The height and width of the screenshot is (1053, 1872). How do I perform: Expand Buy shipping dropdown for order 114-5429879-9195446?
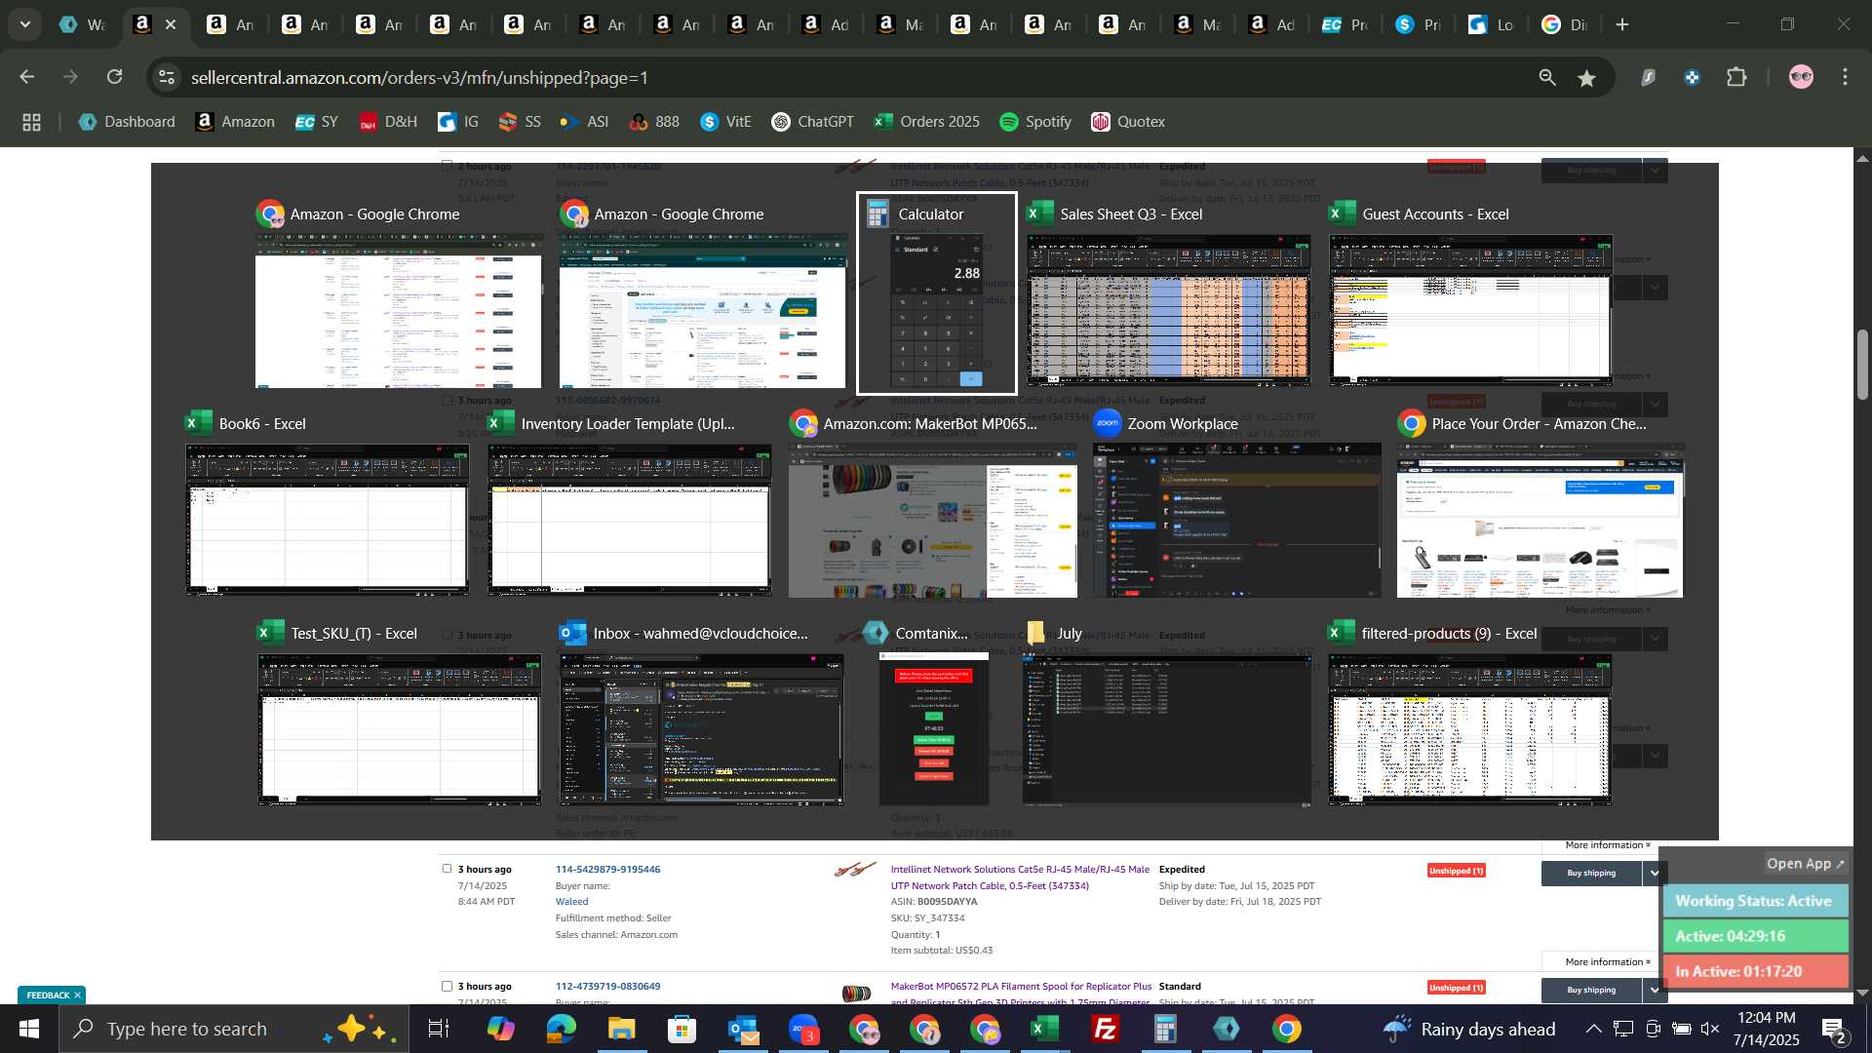point(1655,873)
